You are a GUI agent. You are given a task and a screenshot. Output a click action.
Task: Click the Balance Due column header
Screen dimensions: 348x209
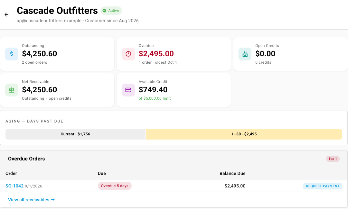[232, 173]
